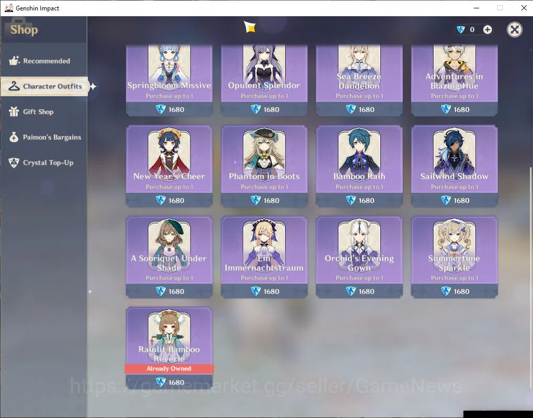Close the shop with the X button

point(514,30)
